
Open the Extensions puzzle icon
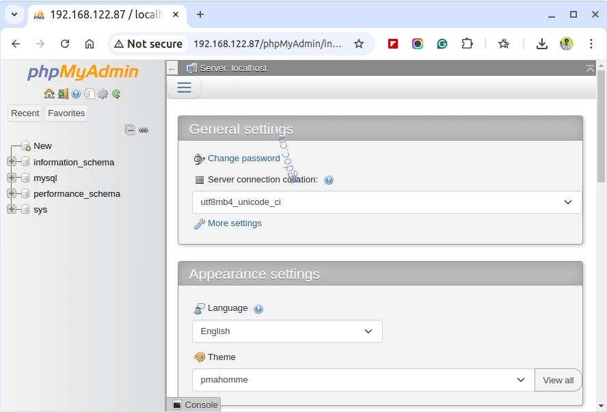click(x=467, y=44)
